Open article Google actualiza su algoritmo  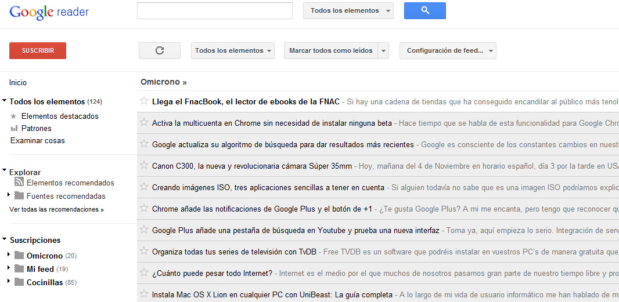pos(283,144)
